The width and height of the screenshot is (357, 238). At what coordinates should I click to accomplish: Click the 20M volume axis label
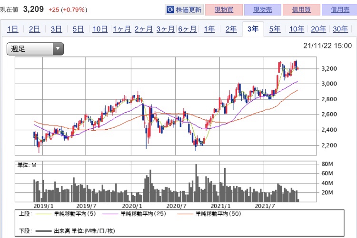click(327, 192)
